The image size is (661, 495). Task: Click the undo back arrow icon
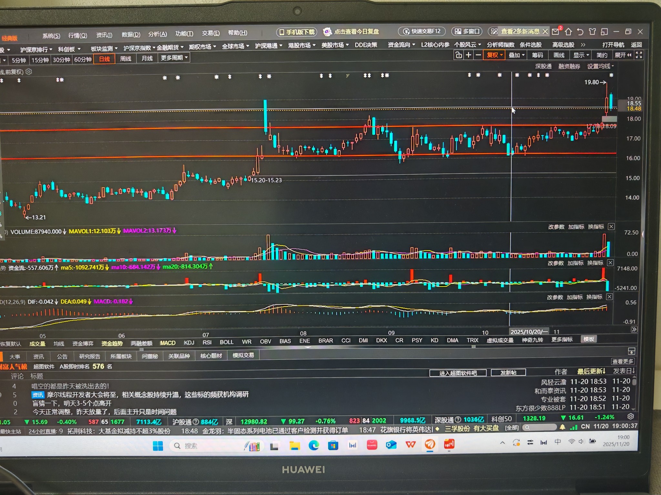580,32
